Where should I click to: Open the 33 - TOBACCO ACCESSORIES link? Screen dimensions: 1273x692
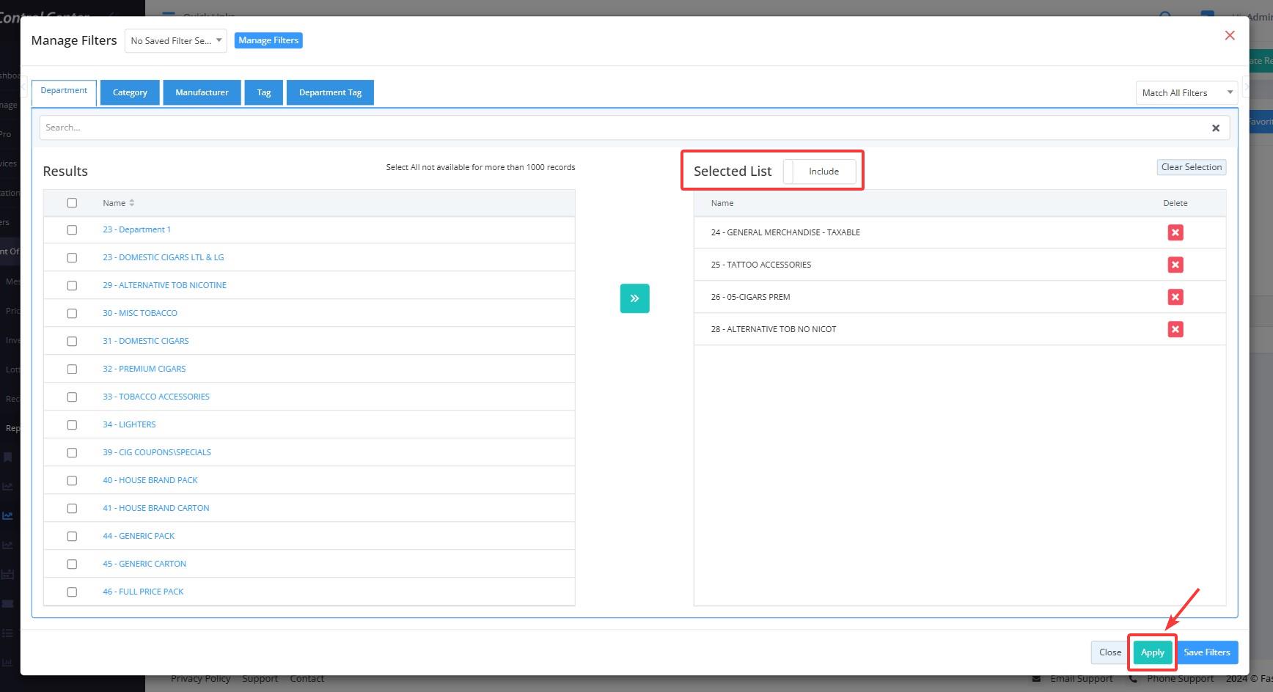156,397
